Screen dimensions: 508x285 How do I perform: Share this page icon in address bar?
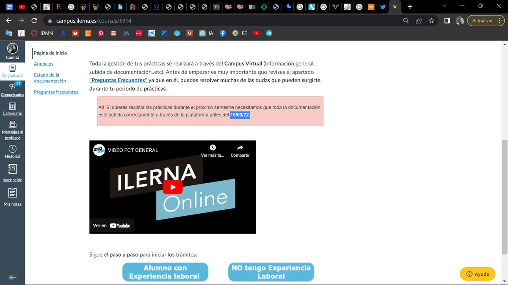(419, 20)
